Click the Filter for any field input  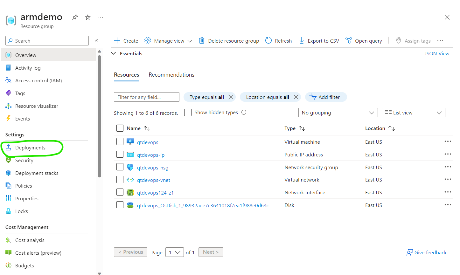tap(147, 97)
